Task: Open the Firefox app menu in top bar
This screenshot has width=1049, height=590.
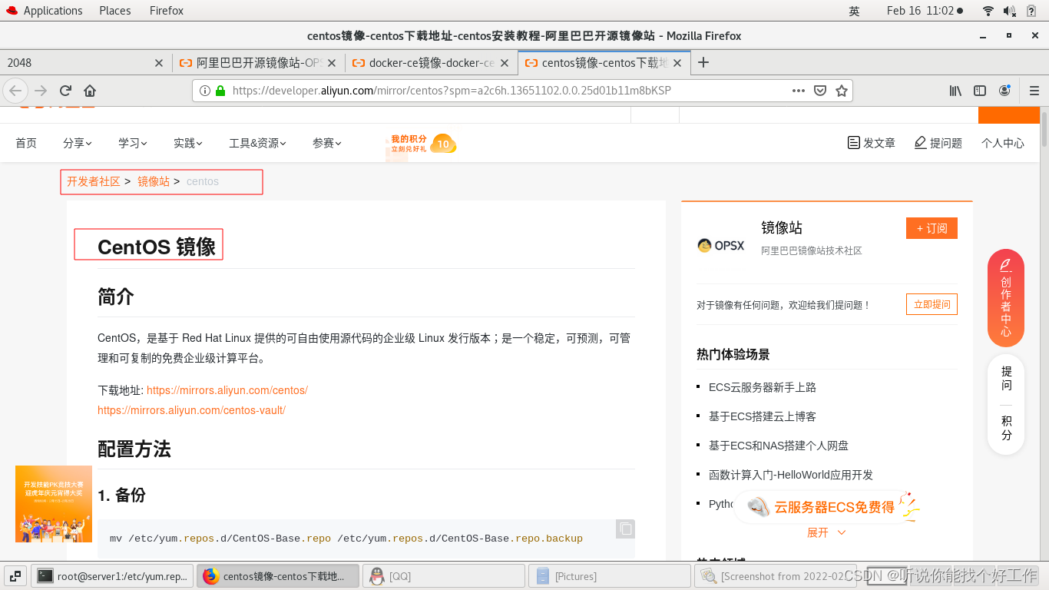Action: coord(167,11)
